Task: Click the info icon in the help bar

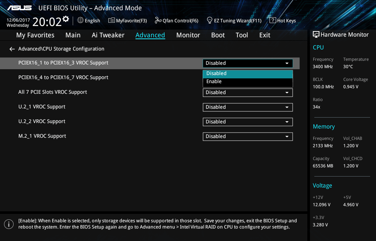Action: coord(8,224)
